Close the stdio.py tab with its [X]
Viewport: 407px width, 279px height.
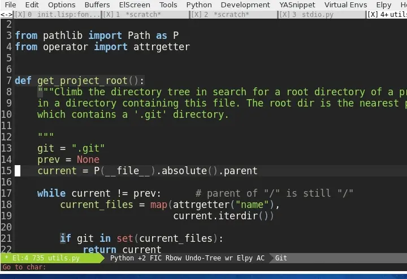click(285, 15)
